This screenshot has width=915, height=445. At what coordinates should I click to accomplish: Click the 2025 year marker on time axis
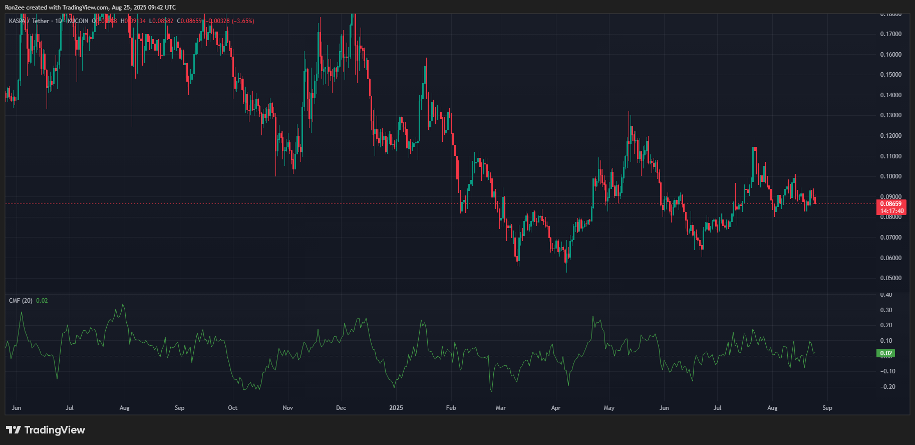(396, 408)
